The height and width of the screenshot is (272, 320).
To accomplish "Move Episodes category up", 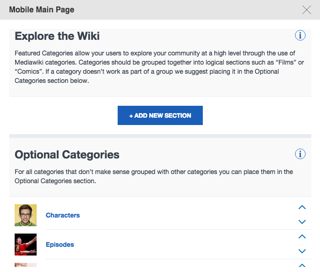I will (x=302, y=237).
